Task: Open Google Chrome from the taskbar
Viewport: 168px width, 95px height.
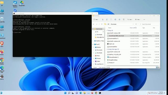Action: (x=96, y=93)
